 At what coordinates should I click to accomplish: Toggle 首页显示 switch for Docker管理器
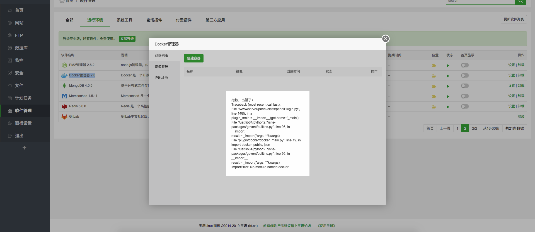coord(465,76)
